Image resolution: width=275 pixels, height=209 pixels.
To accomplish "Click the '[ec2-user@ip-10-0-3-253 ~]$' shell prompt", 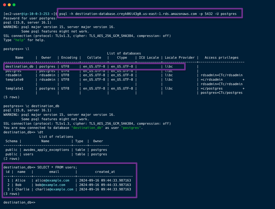I will coord(30,14).
